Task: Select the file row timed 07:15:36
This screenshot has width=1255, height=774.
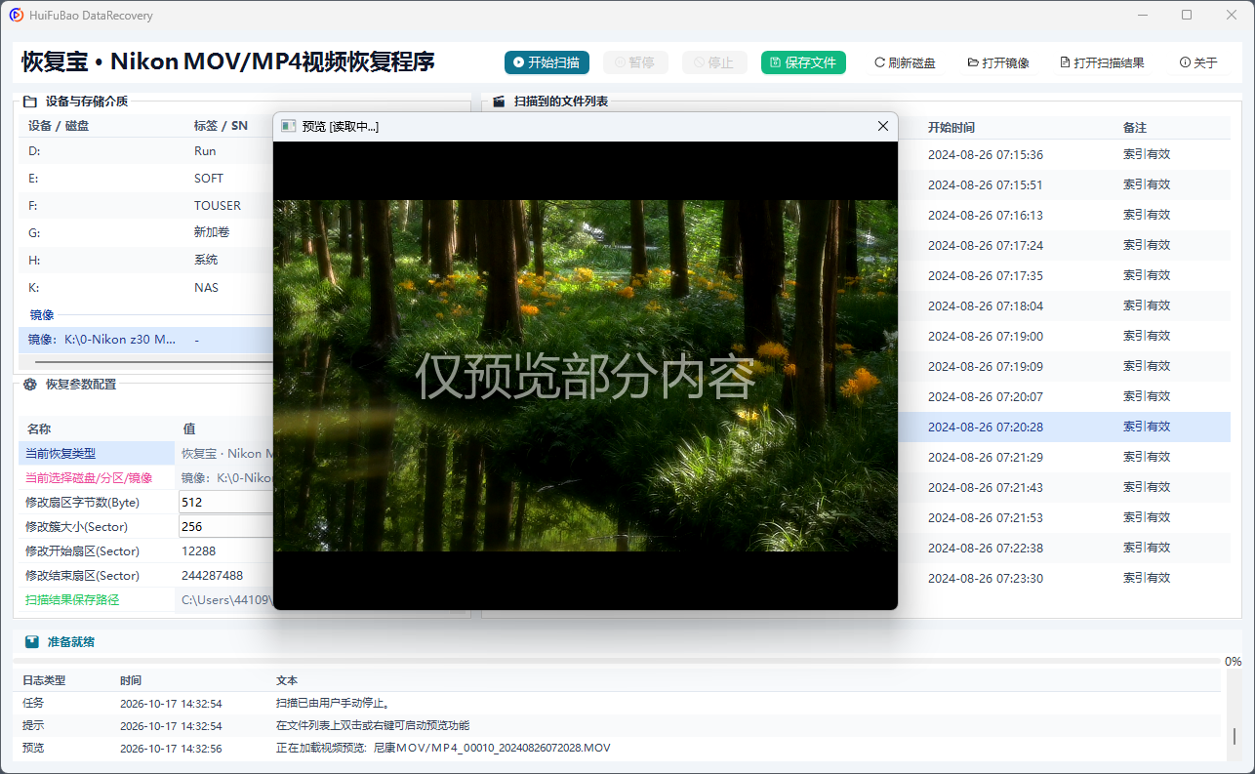Action: [1064, 154]
